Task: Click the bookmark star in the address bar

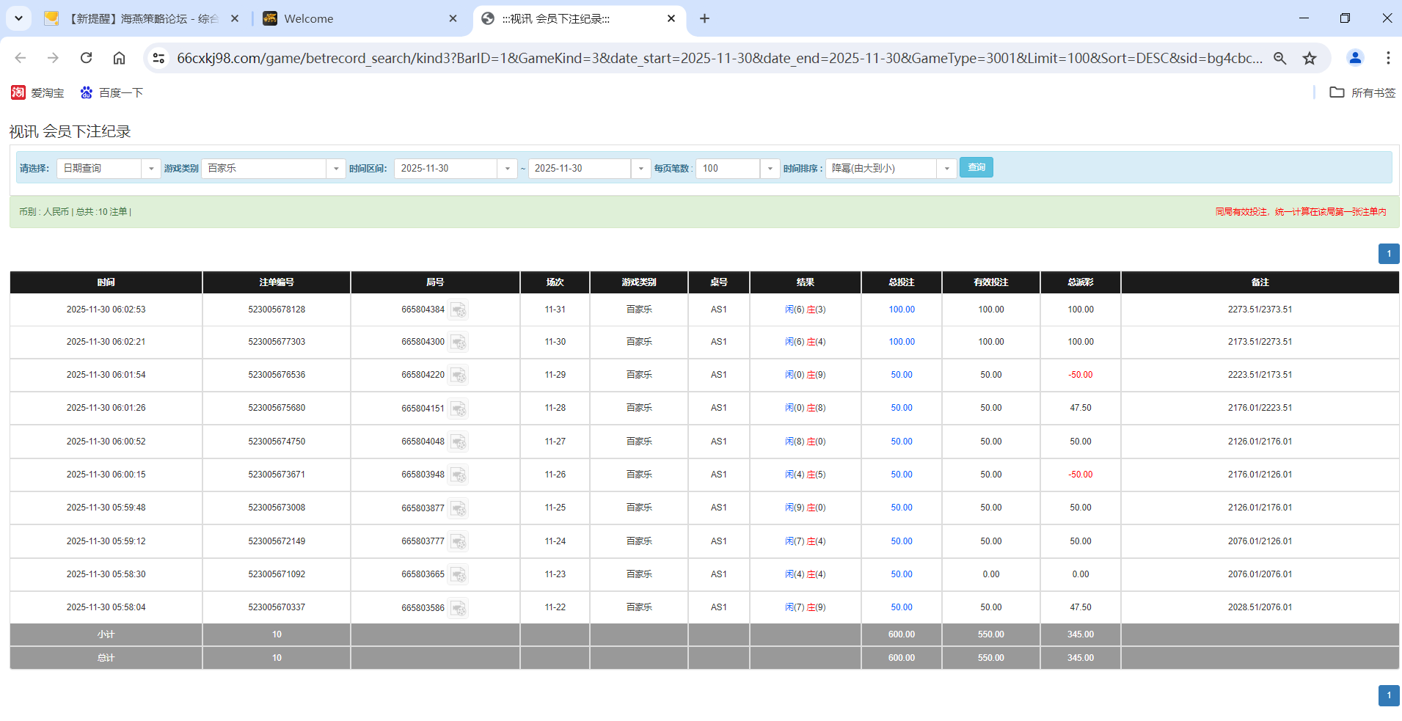Action: click(x=1310, y=58)
